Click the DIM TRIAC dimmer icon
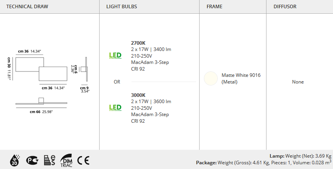The width and height of the screenshot is (333, 169). pos(66,160)
